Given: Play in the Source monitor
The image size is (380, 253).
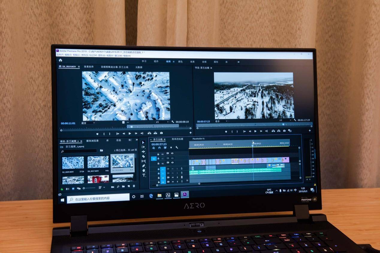Looking at the screenshot, I should (x=130, y=133).
